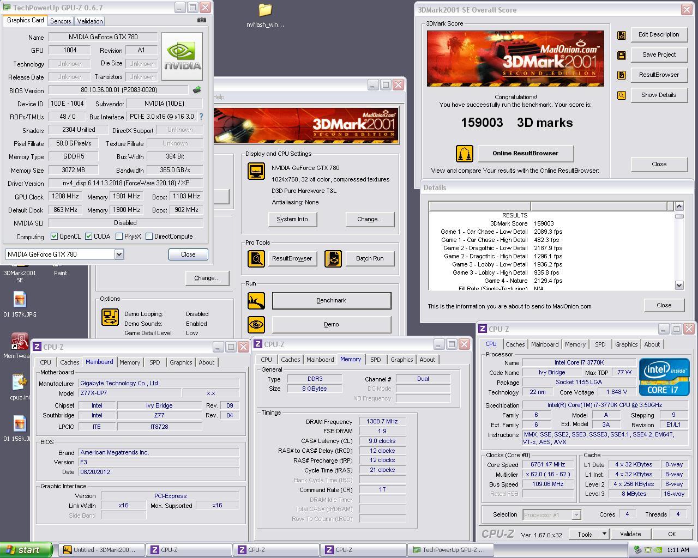Toggle the PhysX checkbox in GPU-Z

119,236
